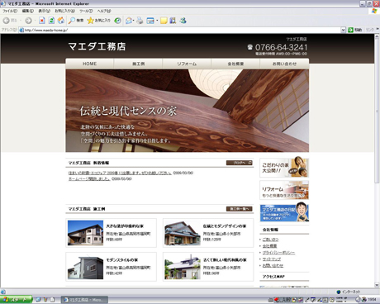The height and width of the screenshot is (304, 380).
Task: Click the page icon in address bar
Action: pos(21,30)
